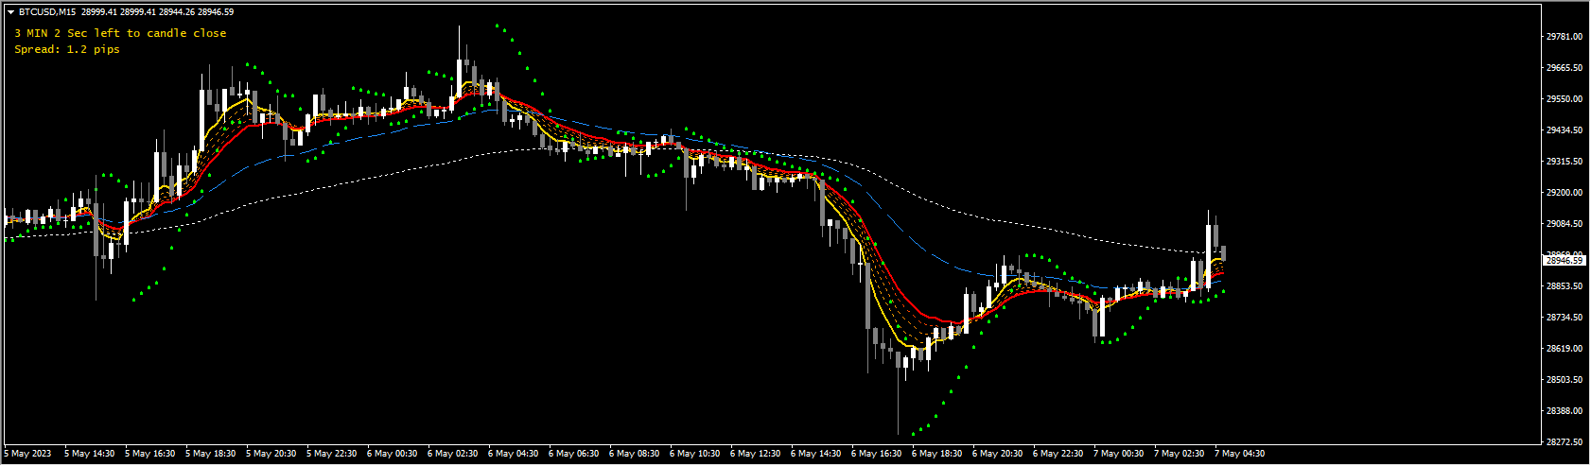1591x466 pixels.
Task: Click the candle close countdown label
Action: click(x=120, y=33)
